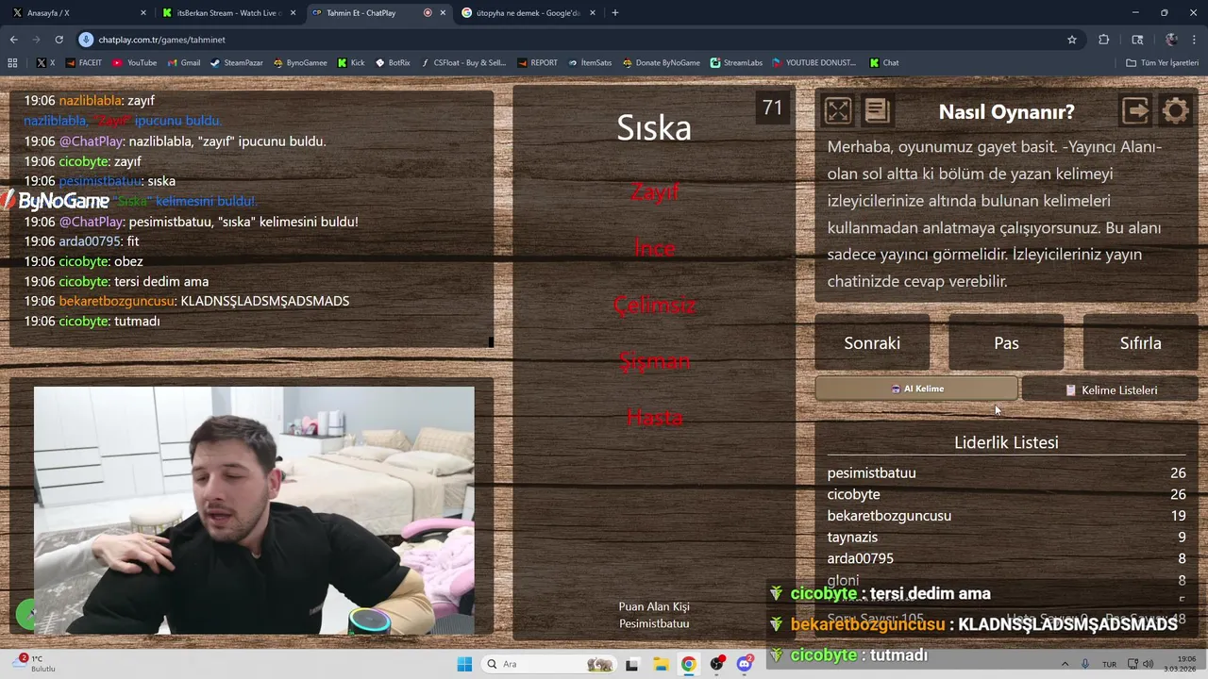Screen dimensions: 1208x679
Task: Open the apps grid in bookmarks bar
Action: [12, 63]
